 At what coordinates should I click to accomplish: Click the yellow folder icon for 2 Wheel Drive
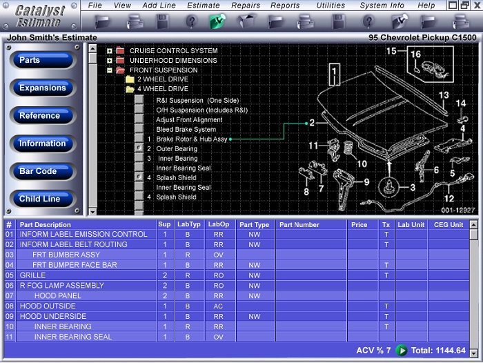[130, 79]
